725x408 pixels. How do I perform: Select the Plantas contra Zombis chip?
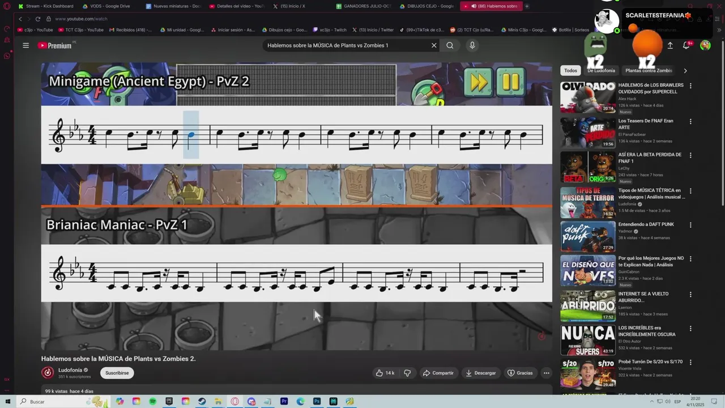[649, 70]
